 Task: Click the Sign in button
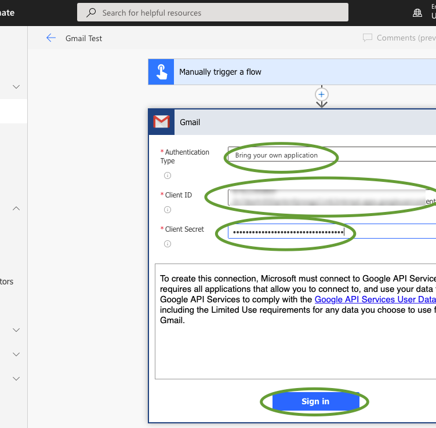click(315, 401)
